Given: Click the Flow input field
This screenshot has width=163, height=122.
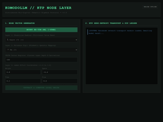Looking at the screenshot, I should (60, 81).
